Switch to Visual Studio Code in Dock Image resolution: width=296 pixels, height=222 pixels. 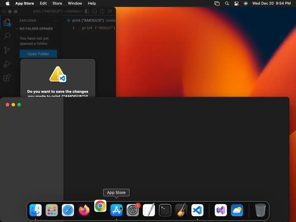[x=197, y=210]
